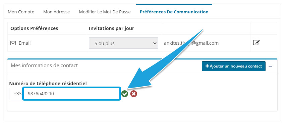Select Préférences De Communication tab

click(174, 12)
